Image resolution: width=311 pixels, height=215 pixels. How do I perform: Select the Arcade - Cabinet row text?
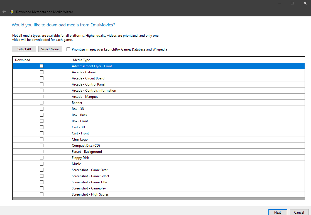coord(84,72)
